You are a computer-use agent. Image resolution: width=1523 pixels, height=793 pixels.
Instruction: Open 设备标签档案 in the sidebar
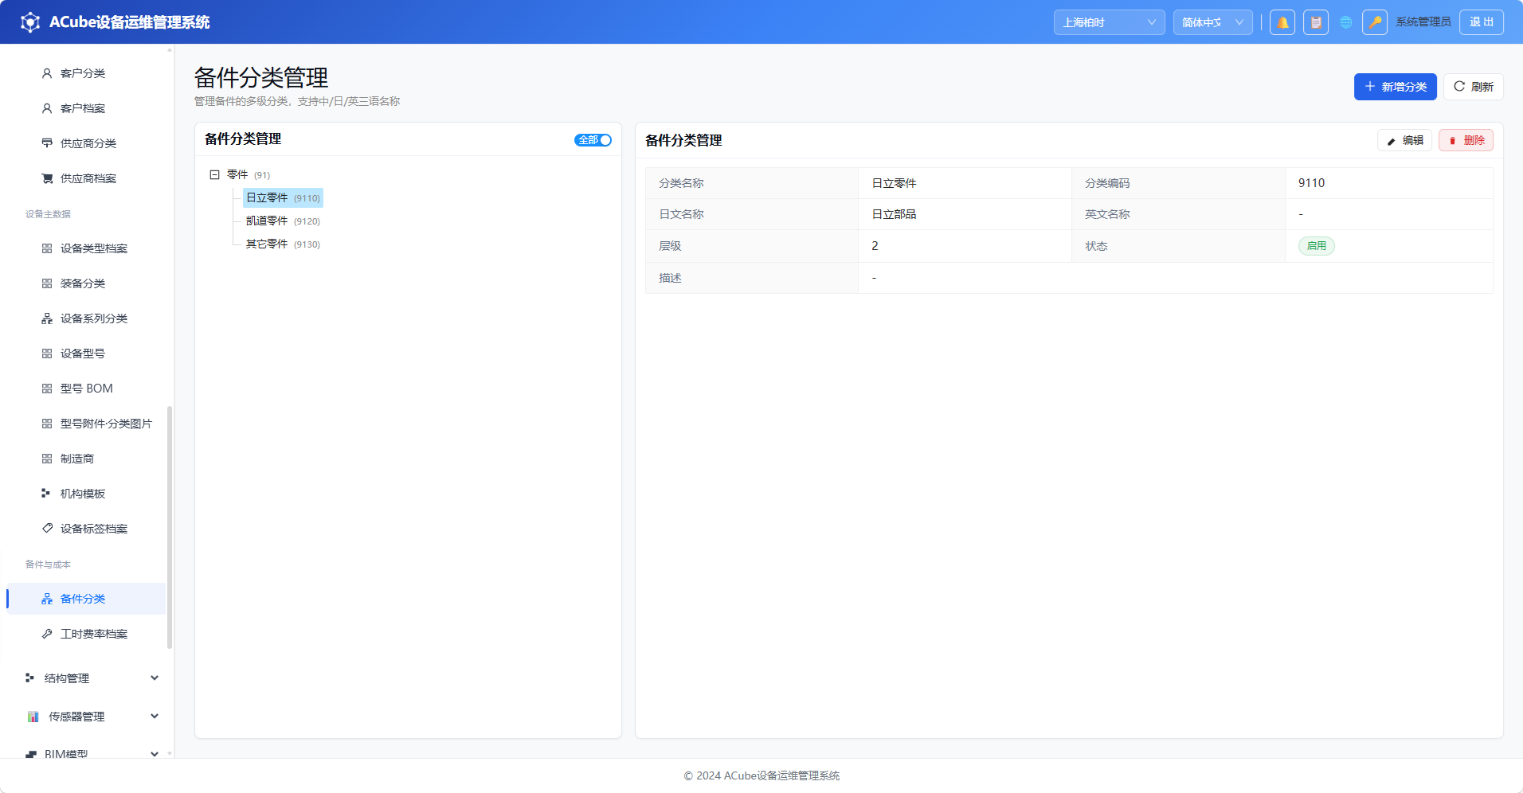tap(86, 529)
